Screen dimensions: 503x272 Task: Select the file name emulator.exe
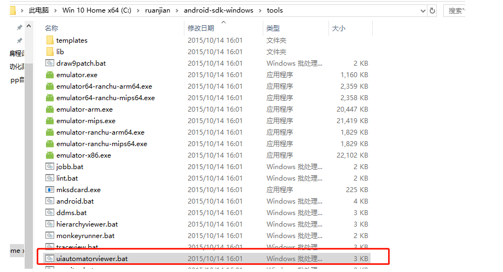click(77, 75)
